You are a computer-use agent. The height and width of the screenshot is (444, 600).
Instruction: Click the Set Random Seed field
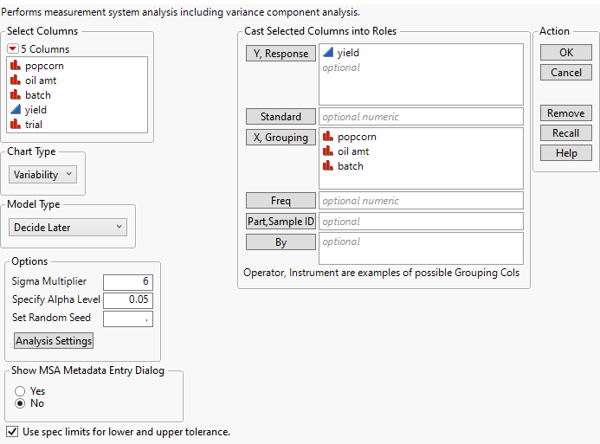point(128,319)
